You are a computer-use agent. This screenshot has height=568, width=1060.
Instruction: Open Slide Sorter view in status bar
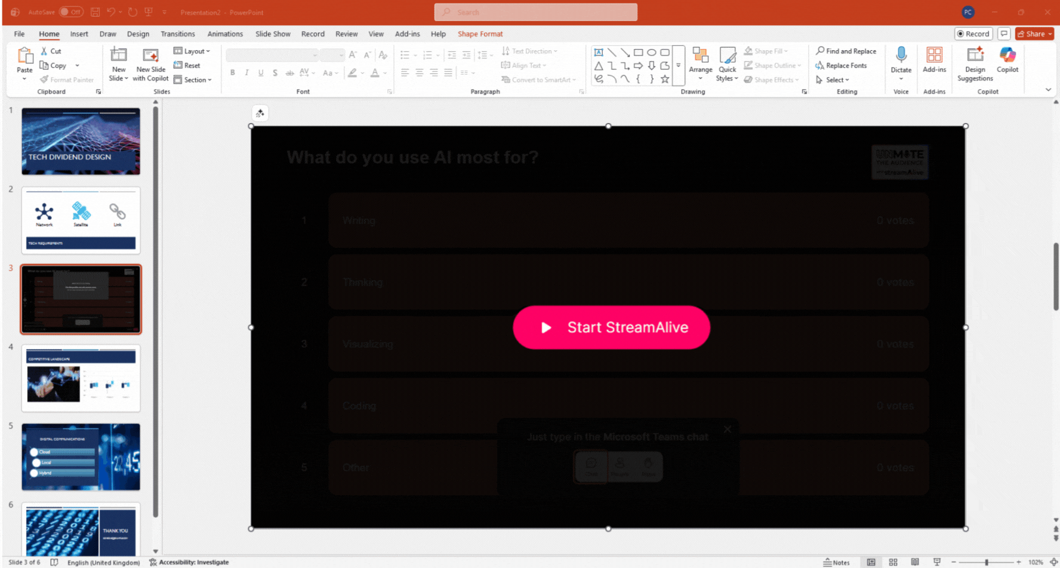click(893, 562)
